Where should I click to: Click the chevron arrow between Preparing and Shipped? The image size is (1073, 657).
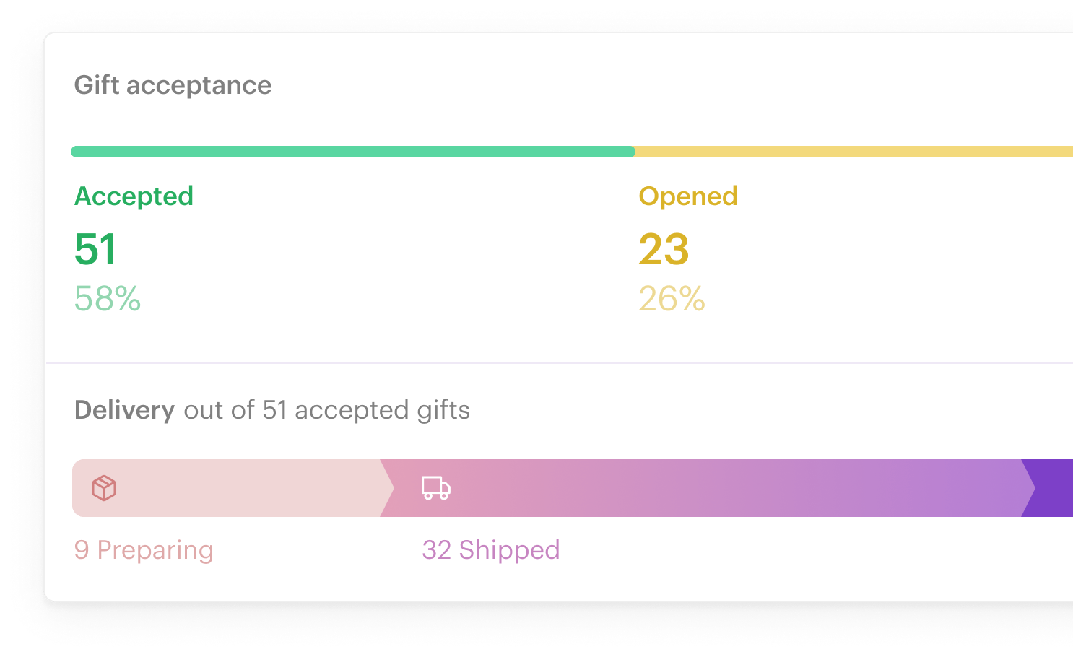coord(387,488)
